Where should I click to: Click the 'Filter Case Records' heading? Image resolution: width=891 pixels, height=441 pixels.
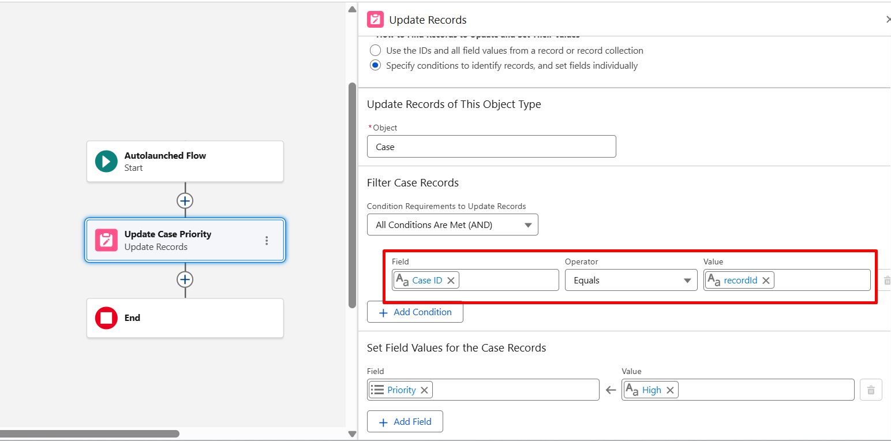[x=413, y=183]
